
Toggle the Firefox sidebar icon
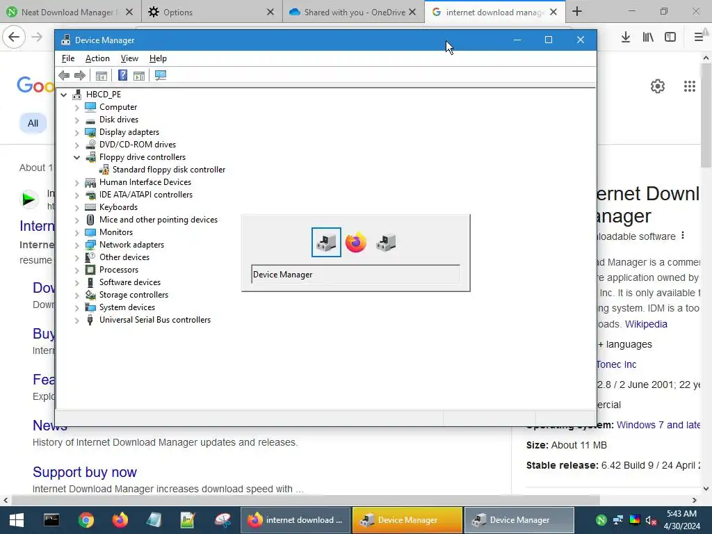point(670,38)
